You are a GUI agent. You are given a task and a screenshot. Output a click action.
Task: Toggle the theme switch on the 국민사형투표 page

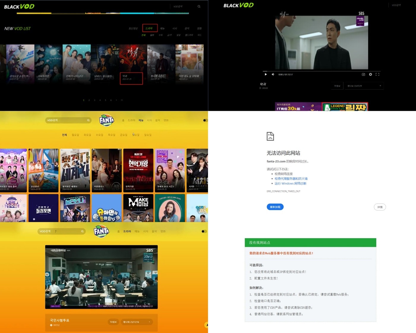[x=204, y=231]
